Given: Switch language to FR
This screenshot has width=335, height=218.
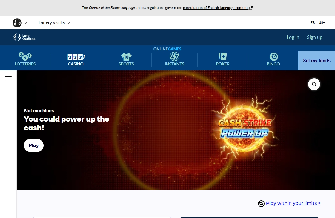Looking at the screenshot, I should 313,22.
